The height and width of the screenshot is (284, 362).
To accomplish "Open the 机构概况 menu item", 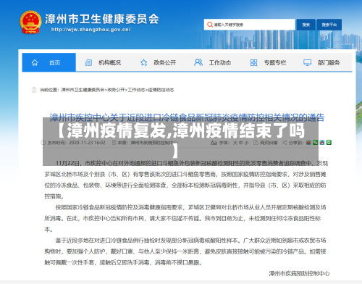I will coord(109,63).
